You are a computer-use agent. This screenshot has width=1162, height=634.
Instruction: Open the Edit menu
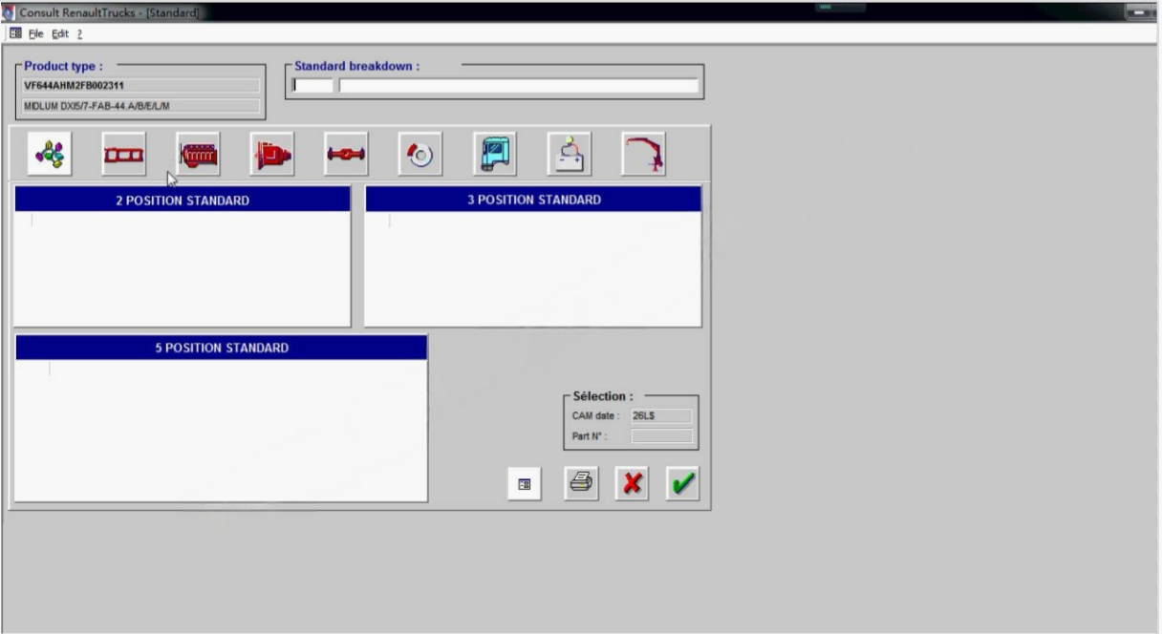tap(60, 33)
